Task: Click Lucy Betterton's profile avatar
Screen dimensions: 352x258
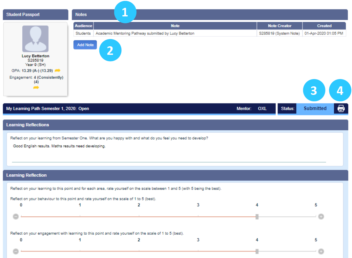Action: tap(35, 39)
